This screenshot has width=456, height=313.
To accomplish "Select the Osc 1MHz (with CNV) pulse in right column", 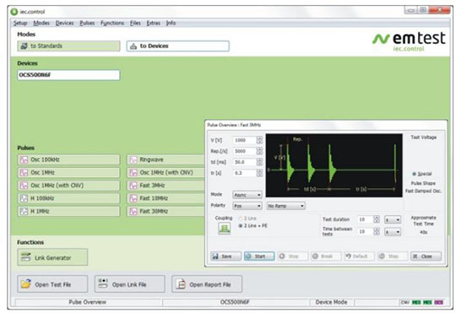I will [x=166, y=173].
